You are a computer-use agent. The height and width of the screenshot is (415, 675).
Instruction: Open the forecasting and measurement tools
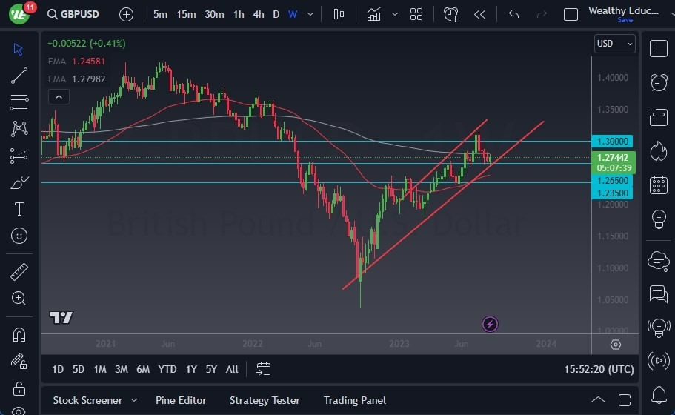point(19,156)
